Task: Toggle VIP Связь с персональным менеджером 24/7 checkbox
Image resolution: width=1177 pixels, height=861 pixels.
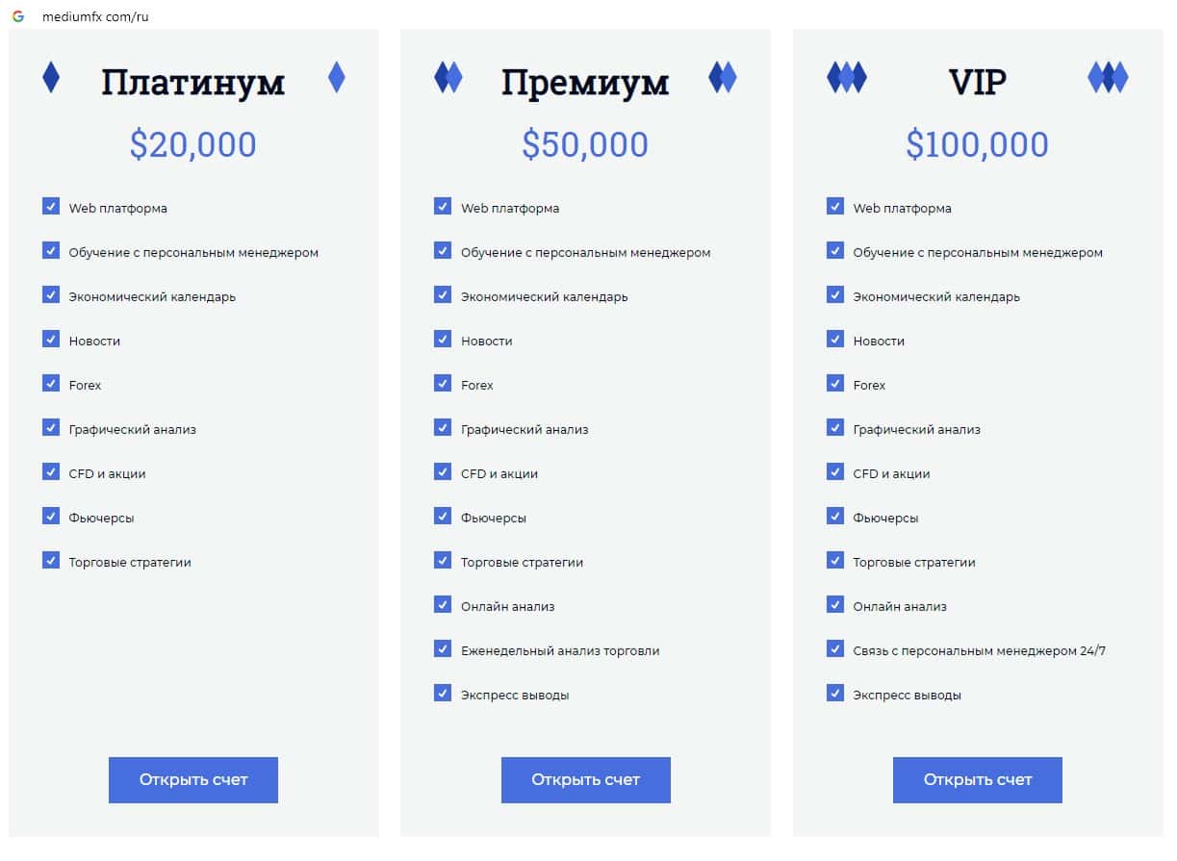Action: 835,649
